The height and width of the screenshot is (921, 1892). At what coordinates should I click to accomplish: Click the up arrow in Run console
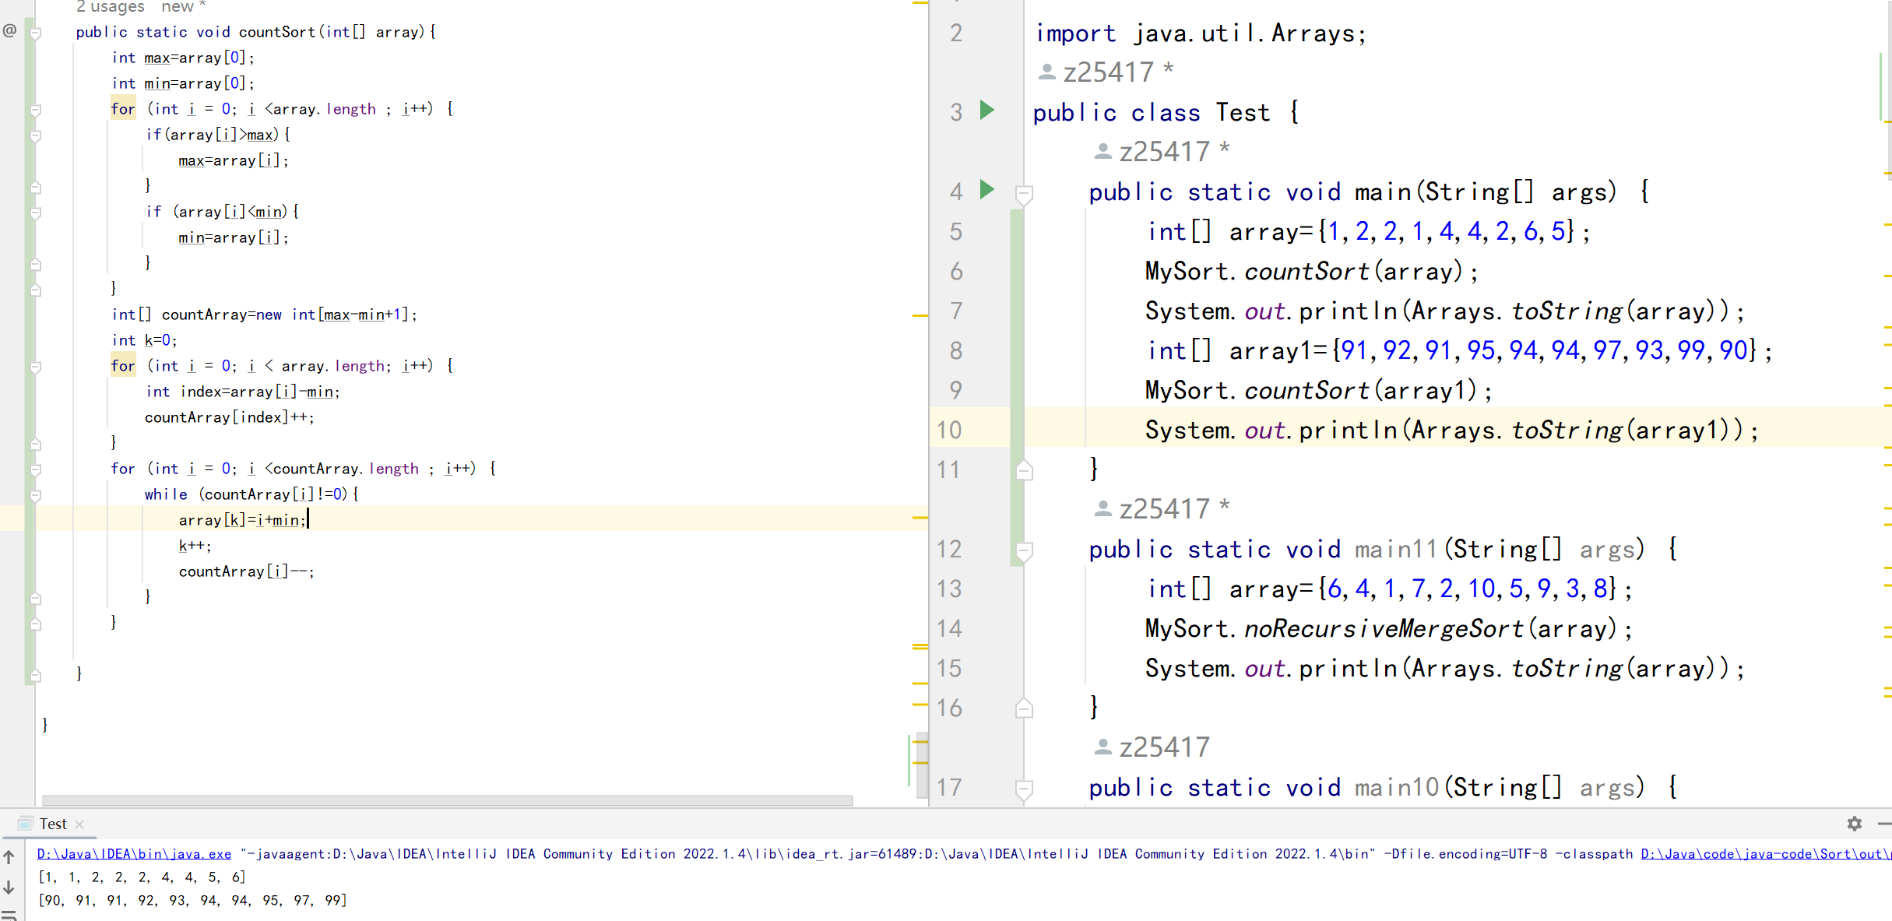point(9,857)
